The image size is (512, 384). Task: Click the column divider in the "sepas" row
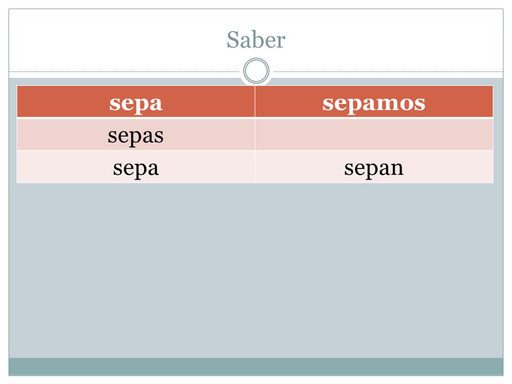255,134
